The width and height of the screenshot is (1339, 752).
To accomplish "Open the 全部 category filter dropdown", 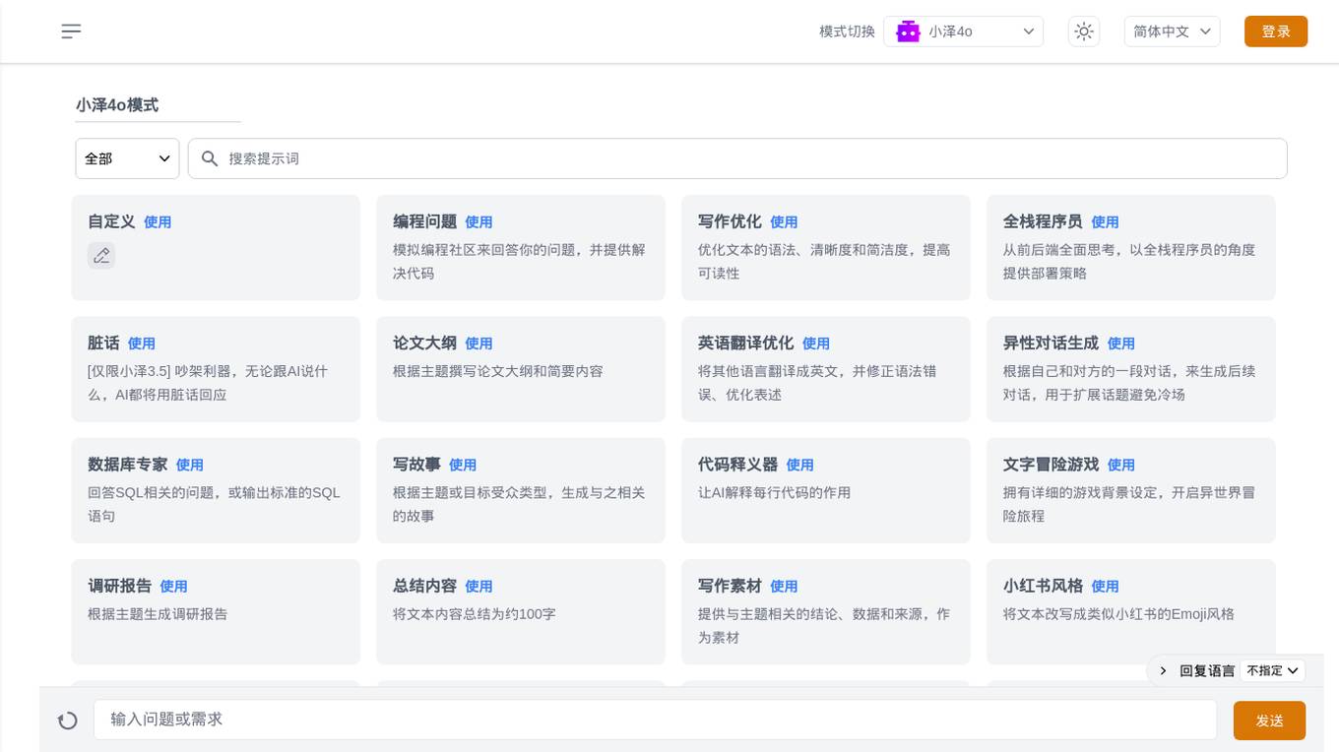I will 127,158.
